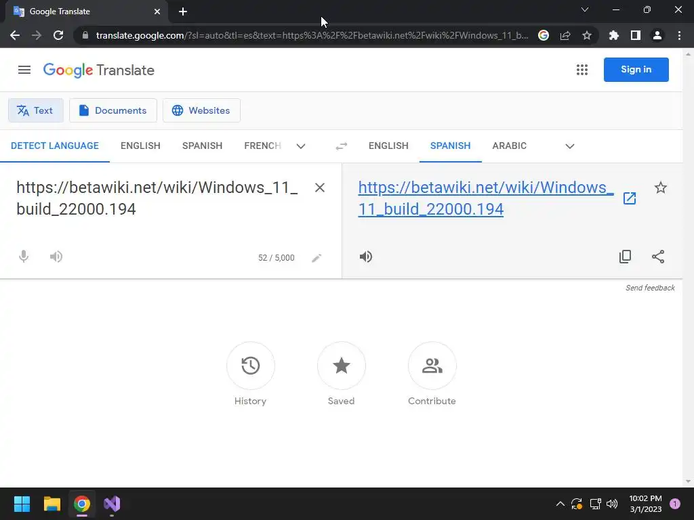Viewport: 694px width, 520px height.
Task: Open the Chrome profile menu
Action: point(657,35)
